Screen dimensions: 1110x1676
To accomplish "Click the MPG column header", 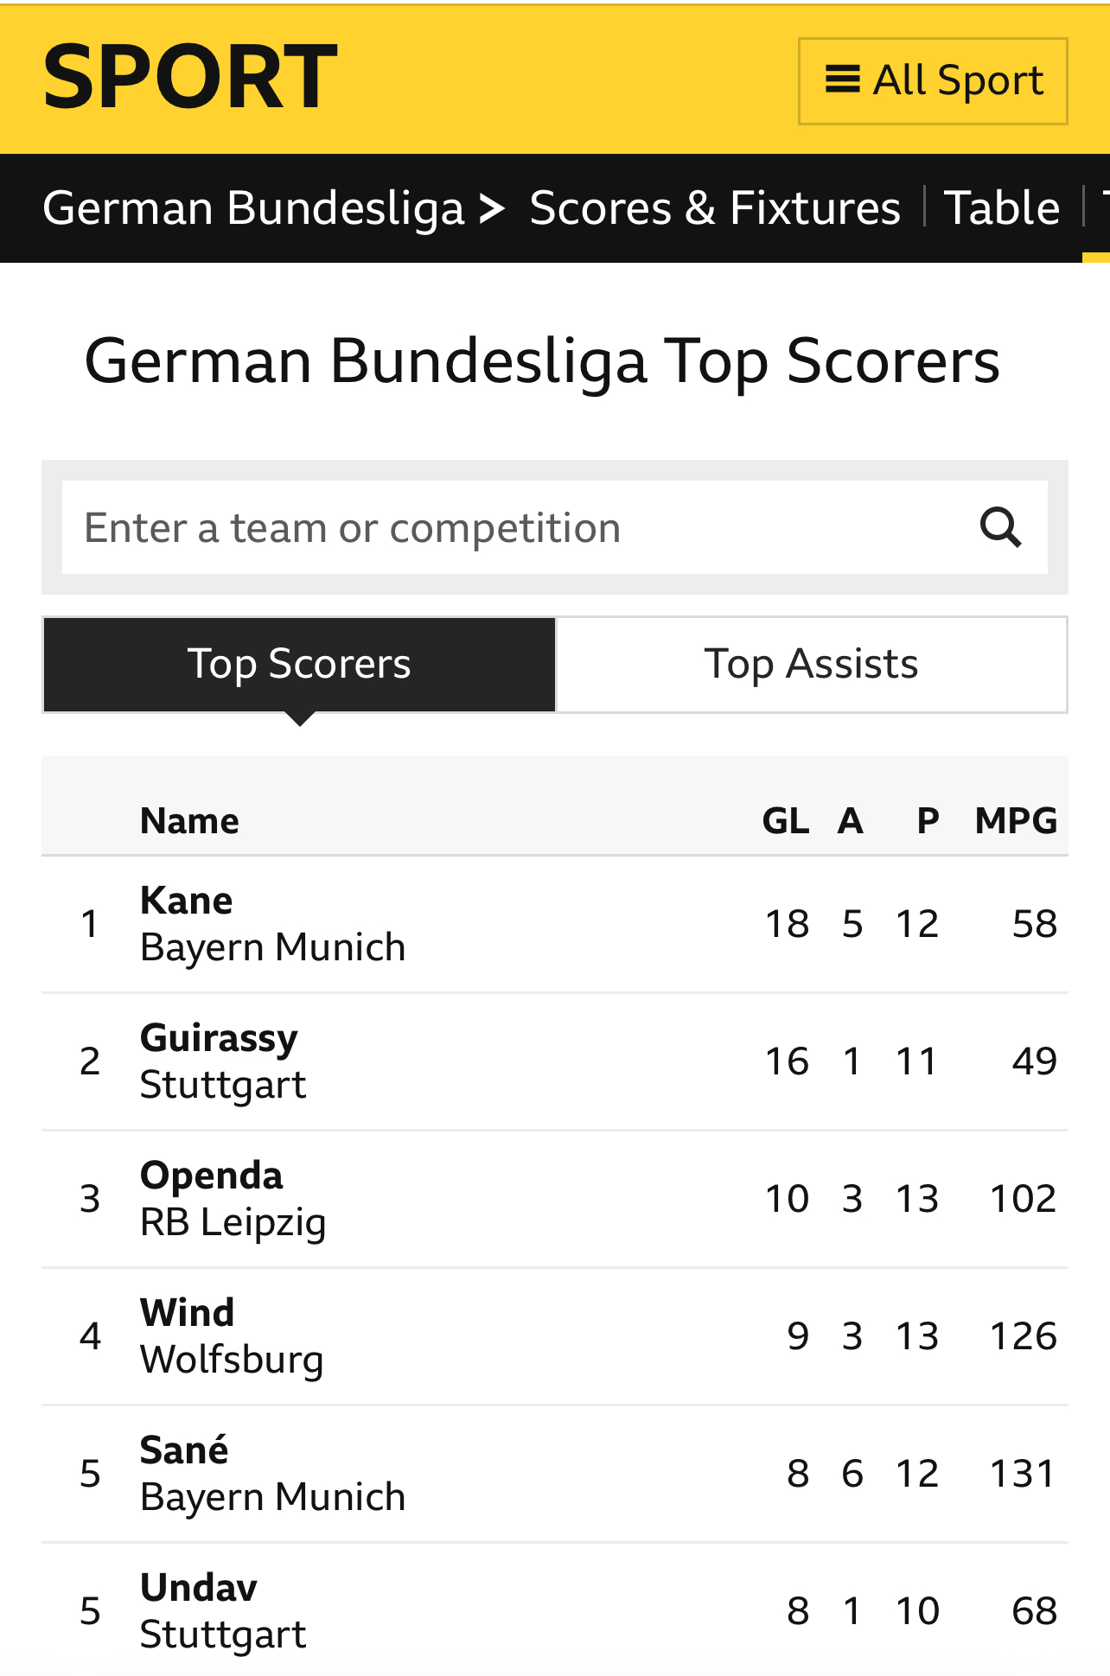I will pos(1016,820).
